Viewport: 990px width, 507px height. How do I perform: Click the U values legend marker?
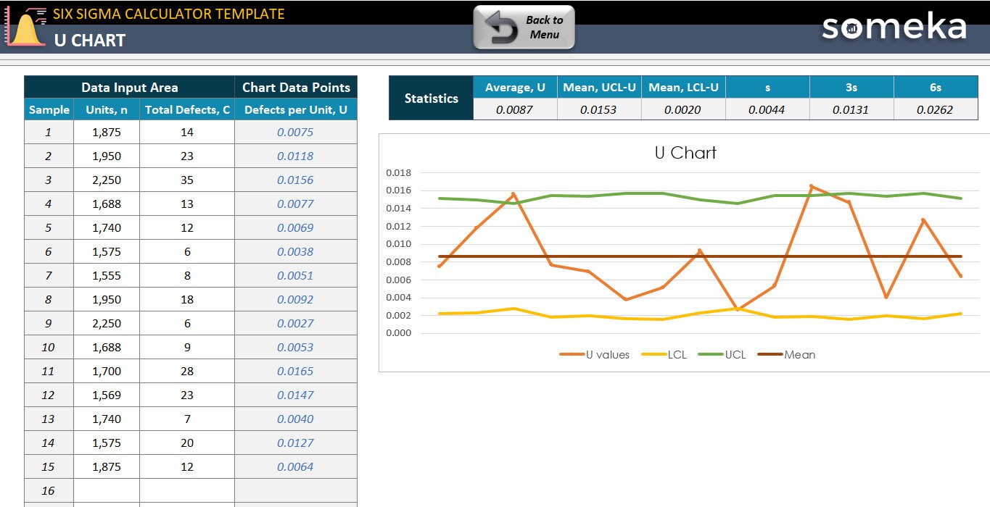(x=571, y=355)
